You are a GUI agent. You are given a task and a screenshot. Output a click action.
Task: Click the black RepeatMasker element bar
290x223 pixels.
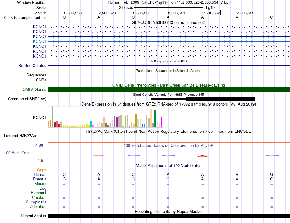point(169,216)
